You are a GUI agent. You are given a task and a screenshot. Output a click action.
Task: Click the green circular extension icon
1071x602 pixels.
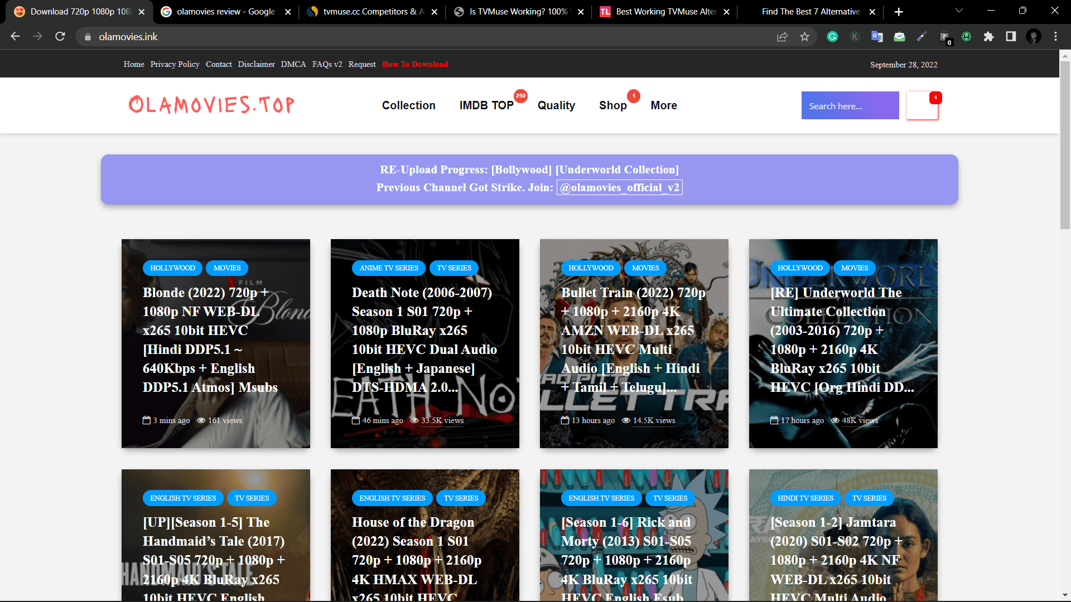point(966,37)
